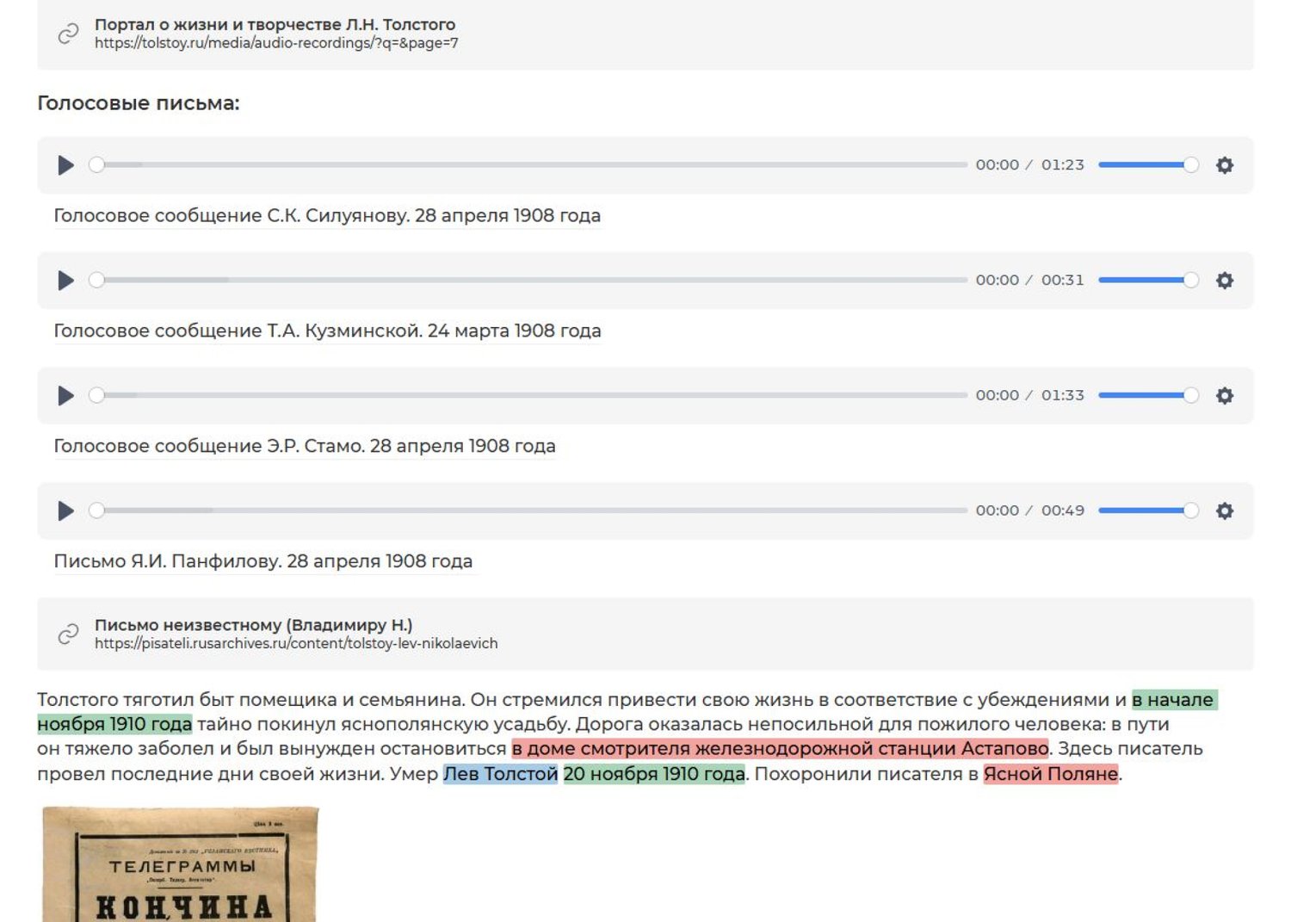Click the progress bar of Силуянову recording

(x=531, y=165)
